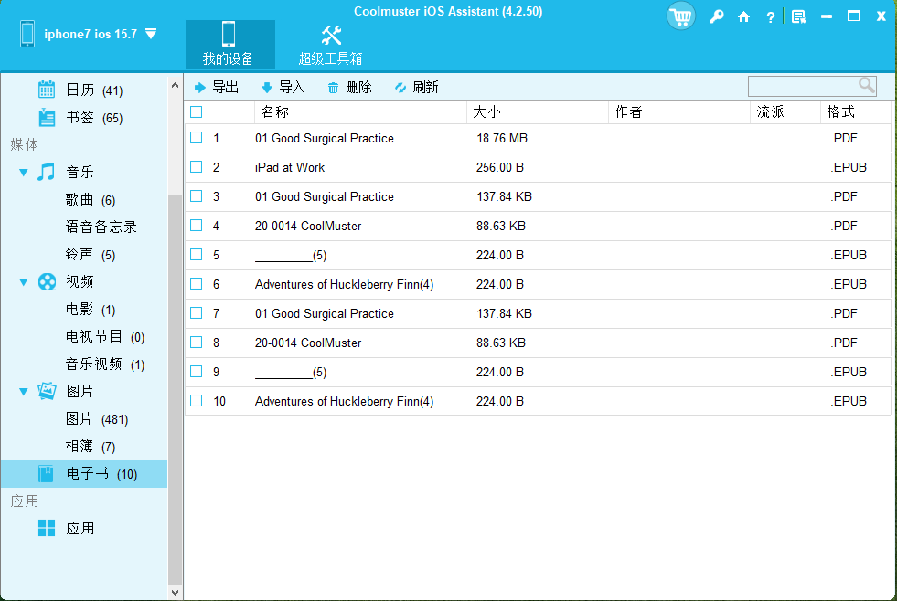Click the music note icon
Image resolution: width=897 pixels, height=601 pixels.
[47, 172]
